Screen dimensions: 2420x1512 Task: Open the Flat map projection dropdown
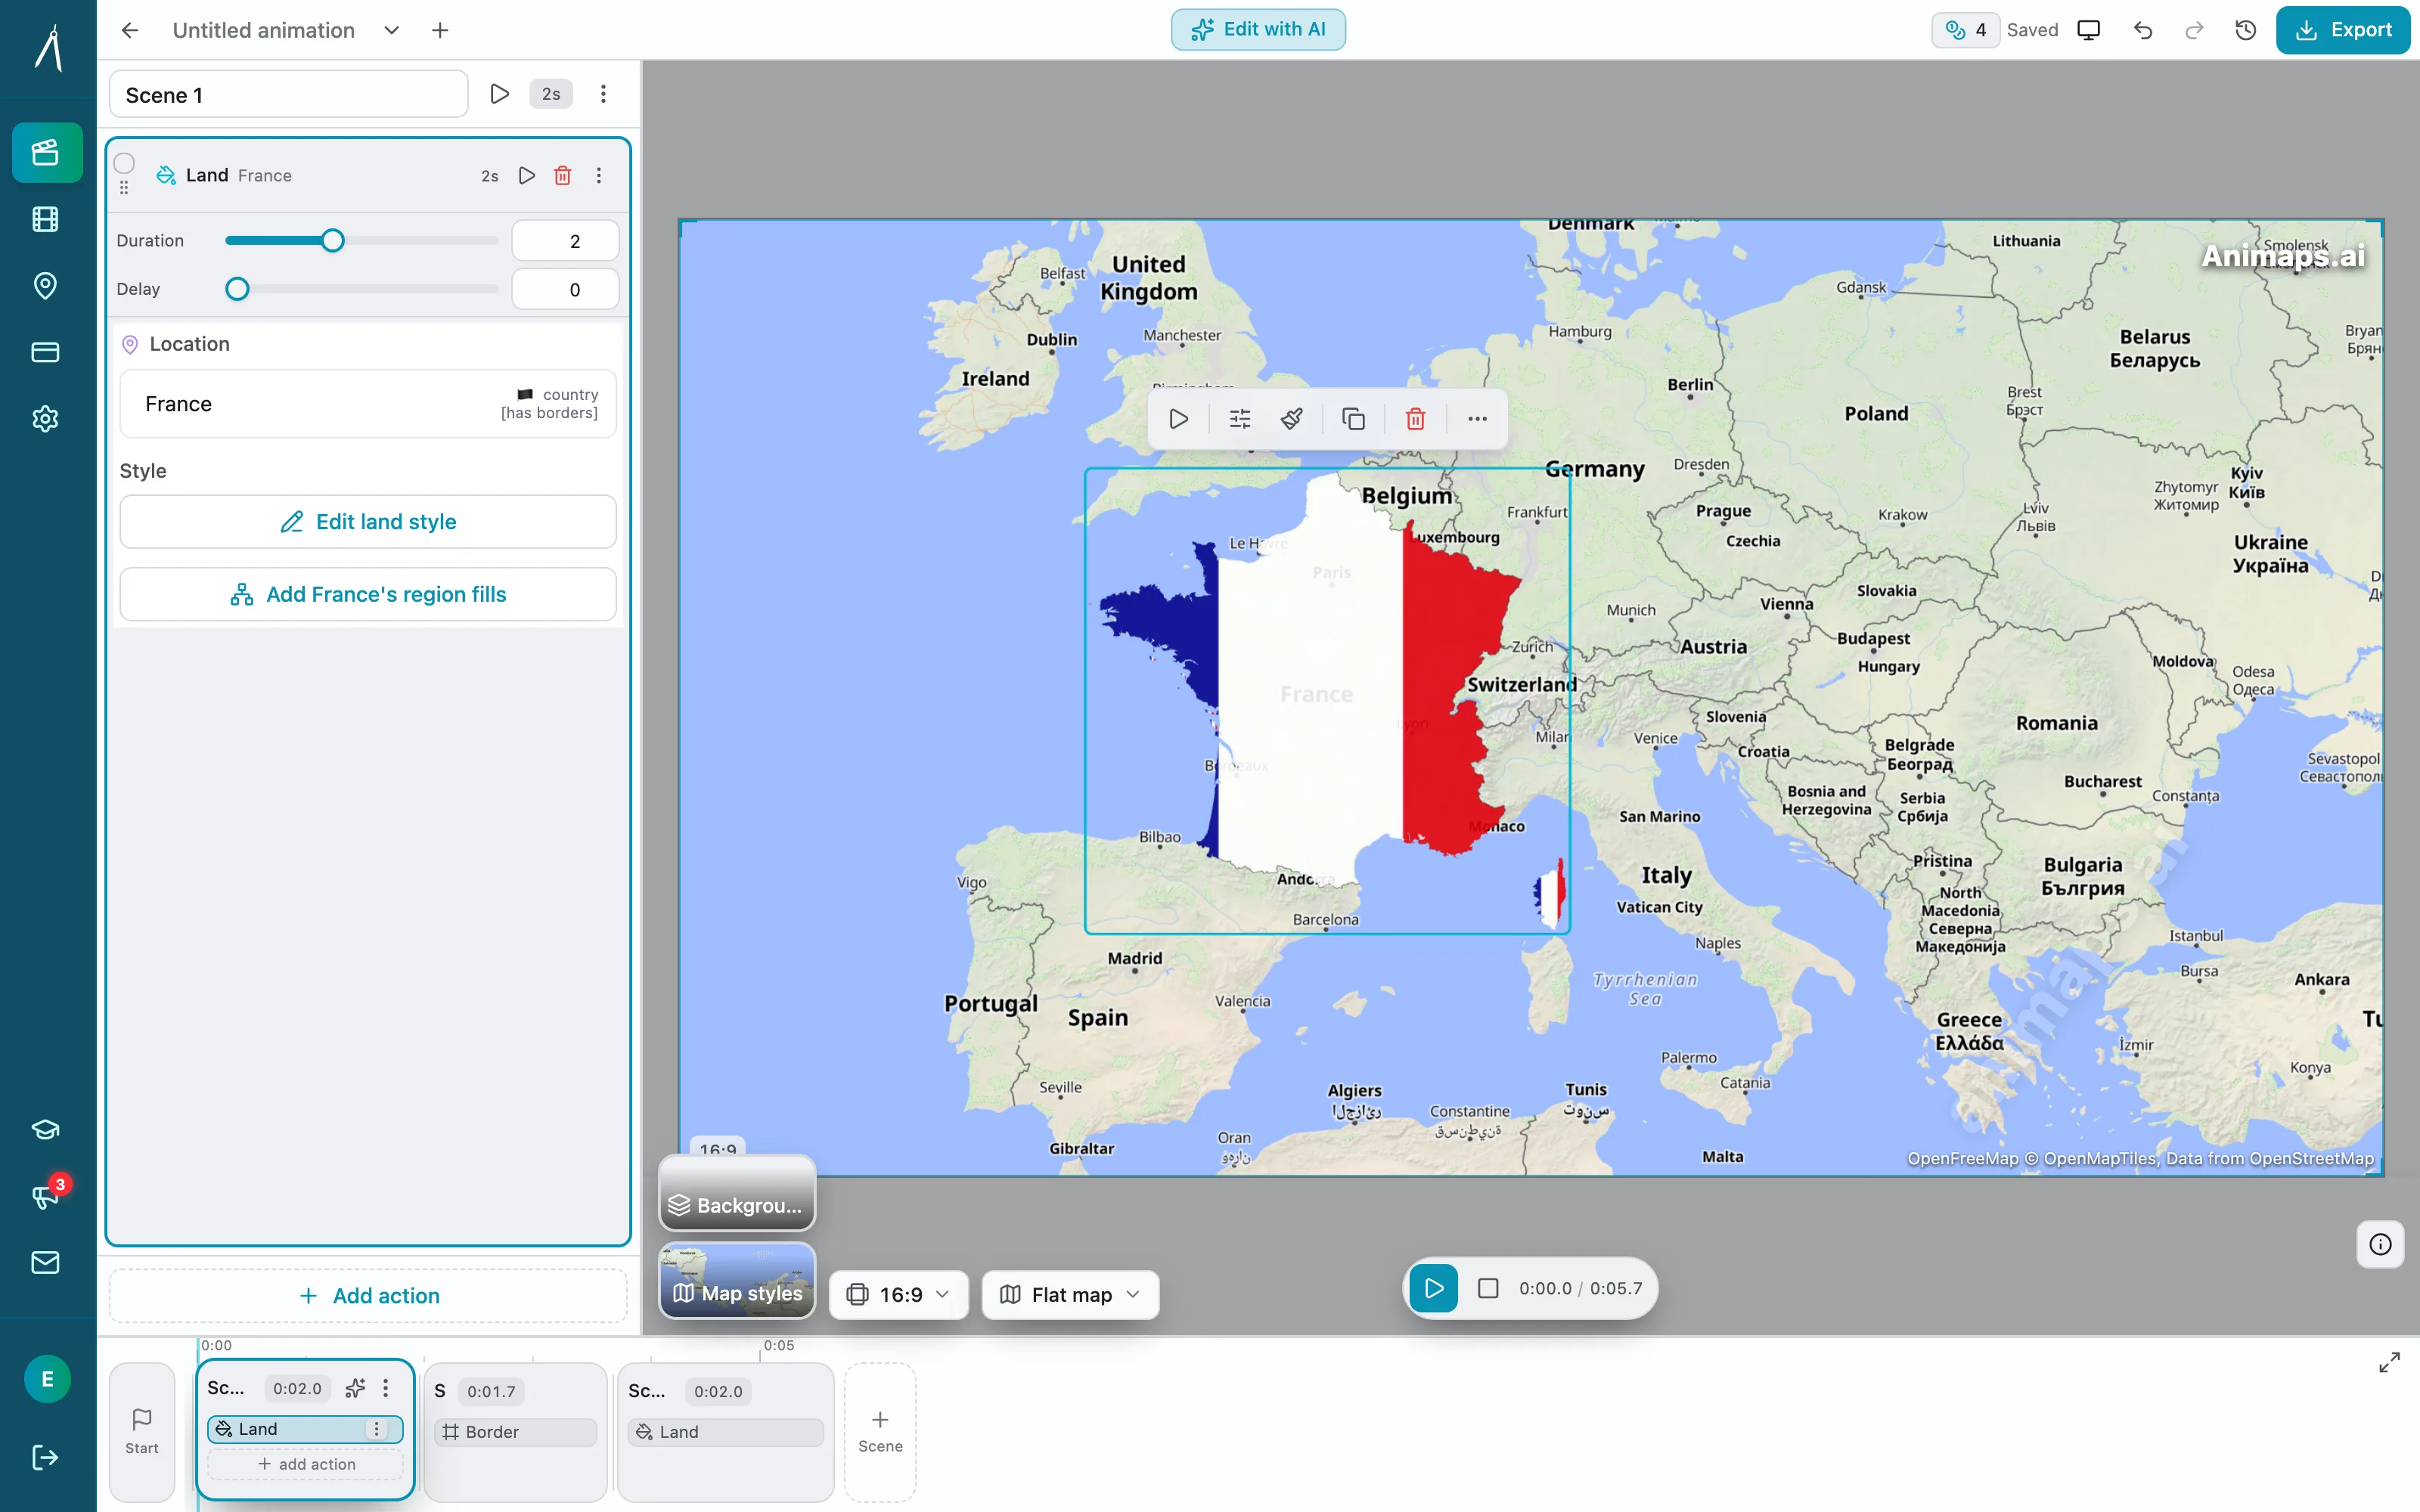[1070, 1294]
